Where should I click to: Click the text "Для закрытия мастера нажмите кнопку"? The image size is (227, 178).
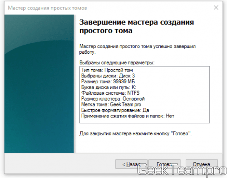(124, 133)
